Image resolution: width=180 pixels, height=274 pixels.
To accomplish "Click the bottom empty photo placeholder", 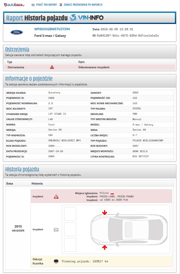I will 70,245.
